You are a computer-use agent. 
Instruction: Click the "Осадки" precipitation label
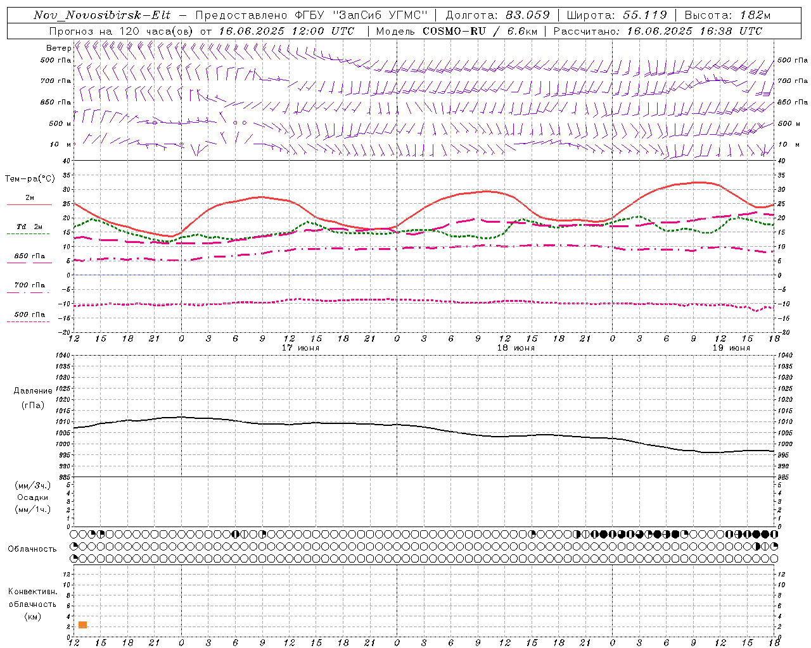[x=33, y=497]
